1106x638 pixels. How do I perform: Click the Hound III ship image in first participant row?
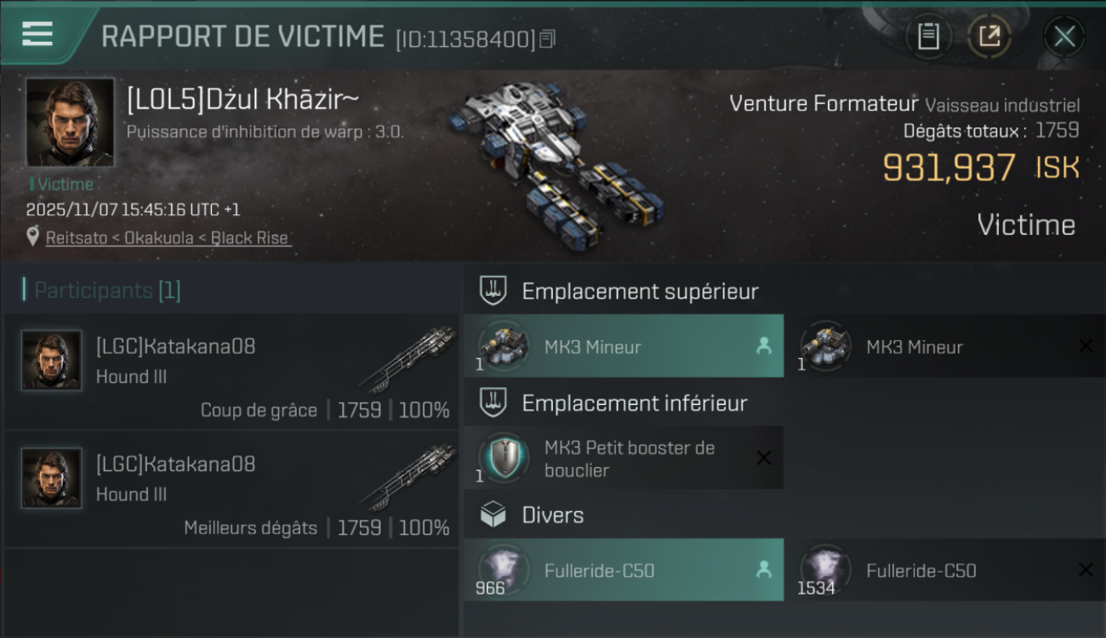pyautogui.click(x=403, y=359)
